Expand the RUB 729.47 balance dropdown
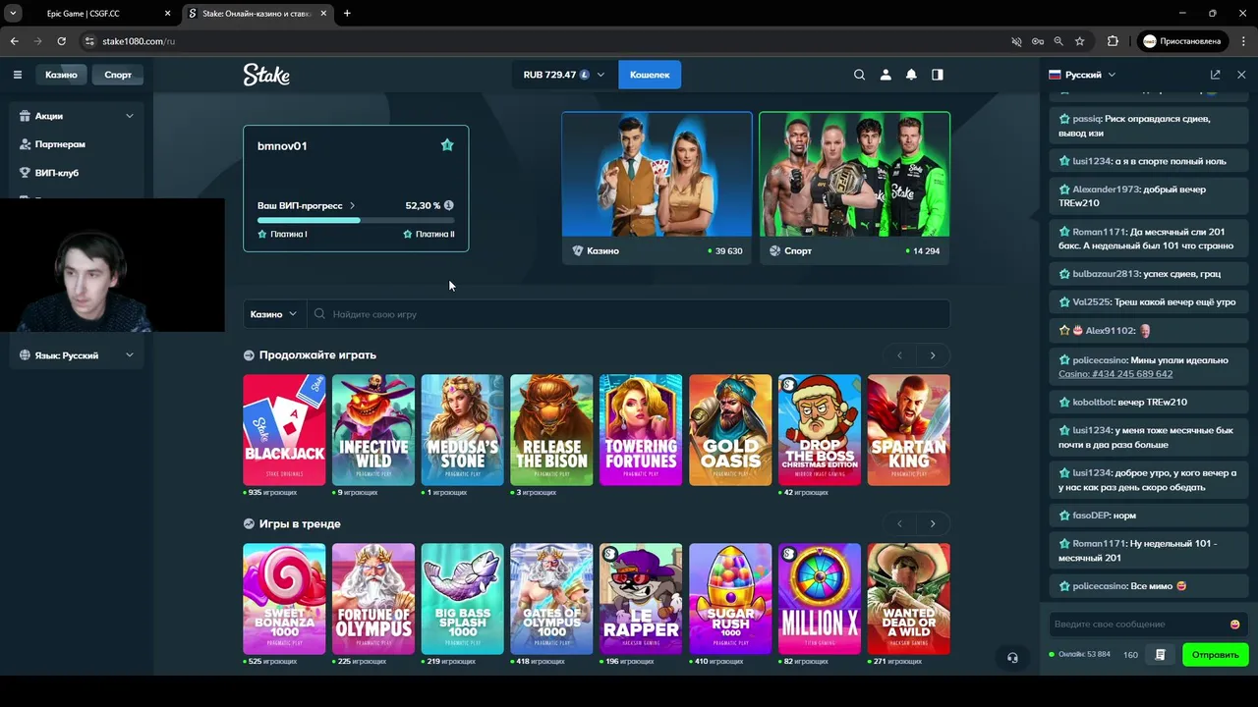1258x707 pixels. coord(563,75)
